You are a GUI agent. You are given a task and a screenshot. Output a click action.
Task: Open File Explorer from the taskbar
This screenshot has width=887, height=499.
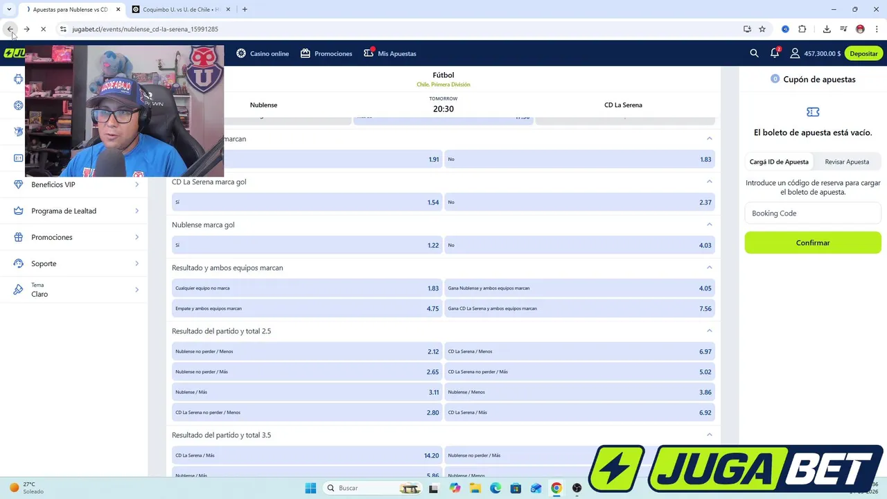tap(475, 488)
